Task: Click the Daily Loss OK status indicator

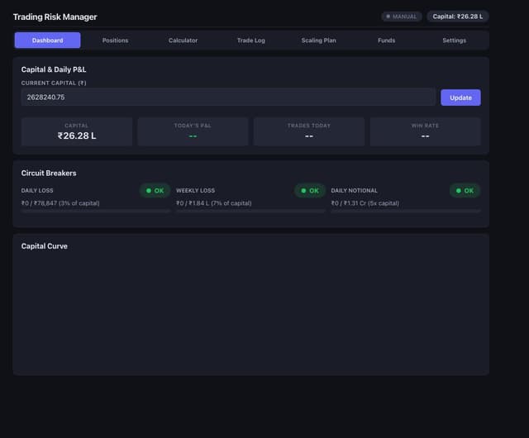Action: pos(155,191)
